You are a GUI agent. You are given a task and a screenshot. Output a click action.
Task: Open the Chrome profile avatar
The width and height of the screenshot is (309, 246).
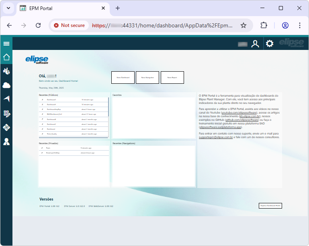coord(285,25)
